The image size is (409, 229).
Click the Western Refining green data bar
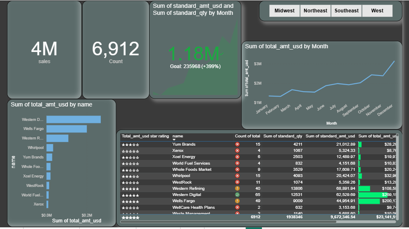click(x=364, y=189)
